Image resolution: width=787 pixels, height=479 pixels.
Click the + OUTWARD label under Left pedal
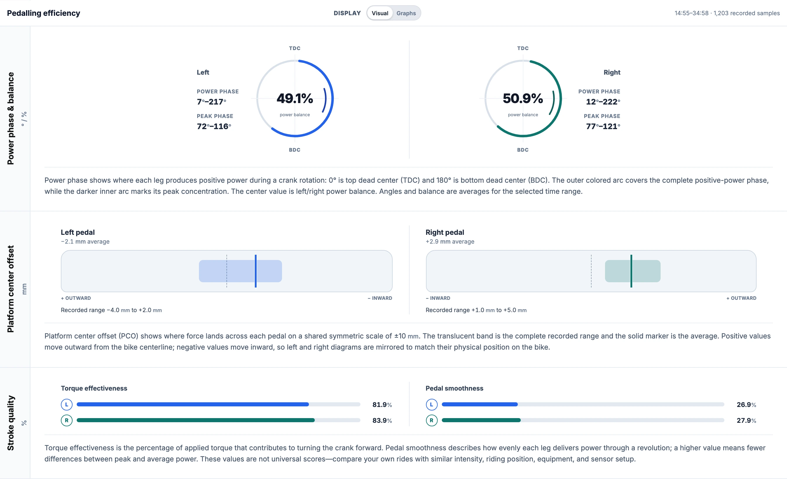click(x=76, y=298)
